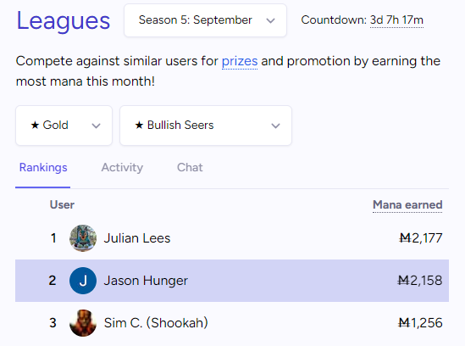The height and width of the screenshot is (346, 465).
Task: Open Julian Lees' profile name
Action: [x=137, y=238]
